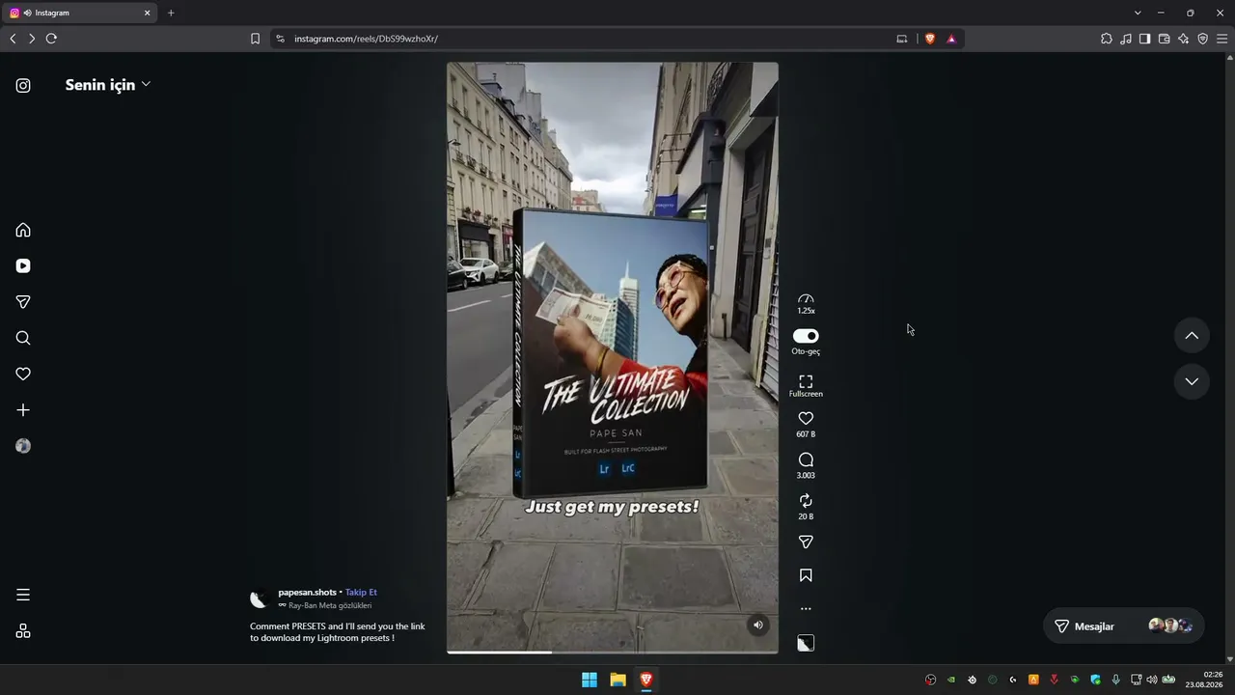Open the NVIDIA tray icon
The image size is (1235, 695).
pyautogui.click(x=951, y=680)
